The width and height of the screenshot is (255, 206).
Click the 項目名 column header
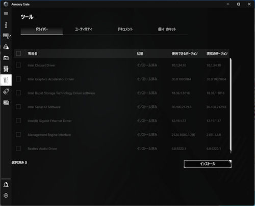[x=33, y=53]
